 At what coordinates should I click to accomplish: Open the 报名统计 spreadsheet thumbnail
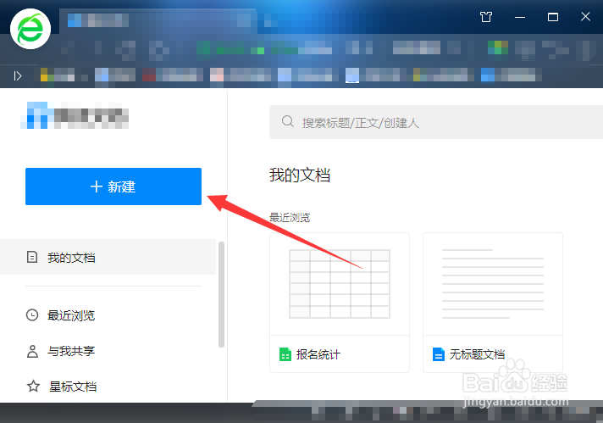[x=340, y=284]
